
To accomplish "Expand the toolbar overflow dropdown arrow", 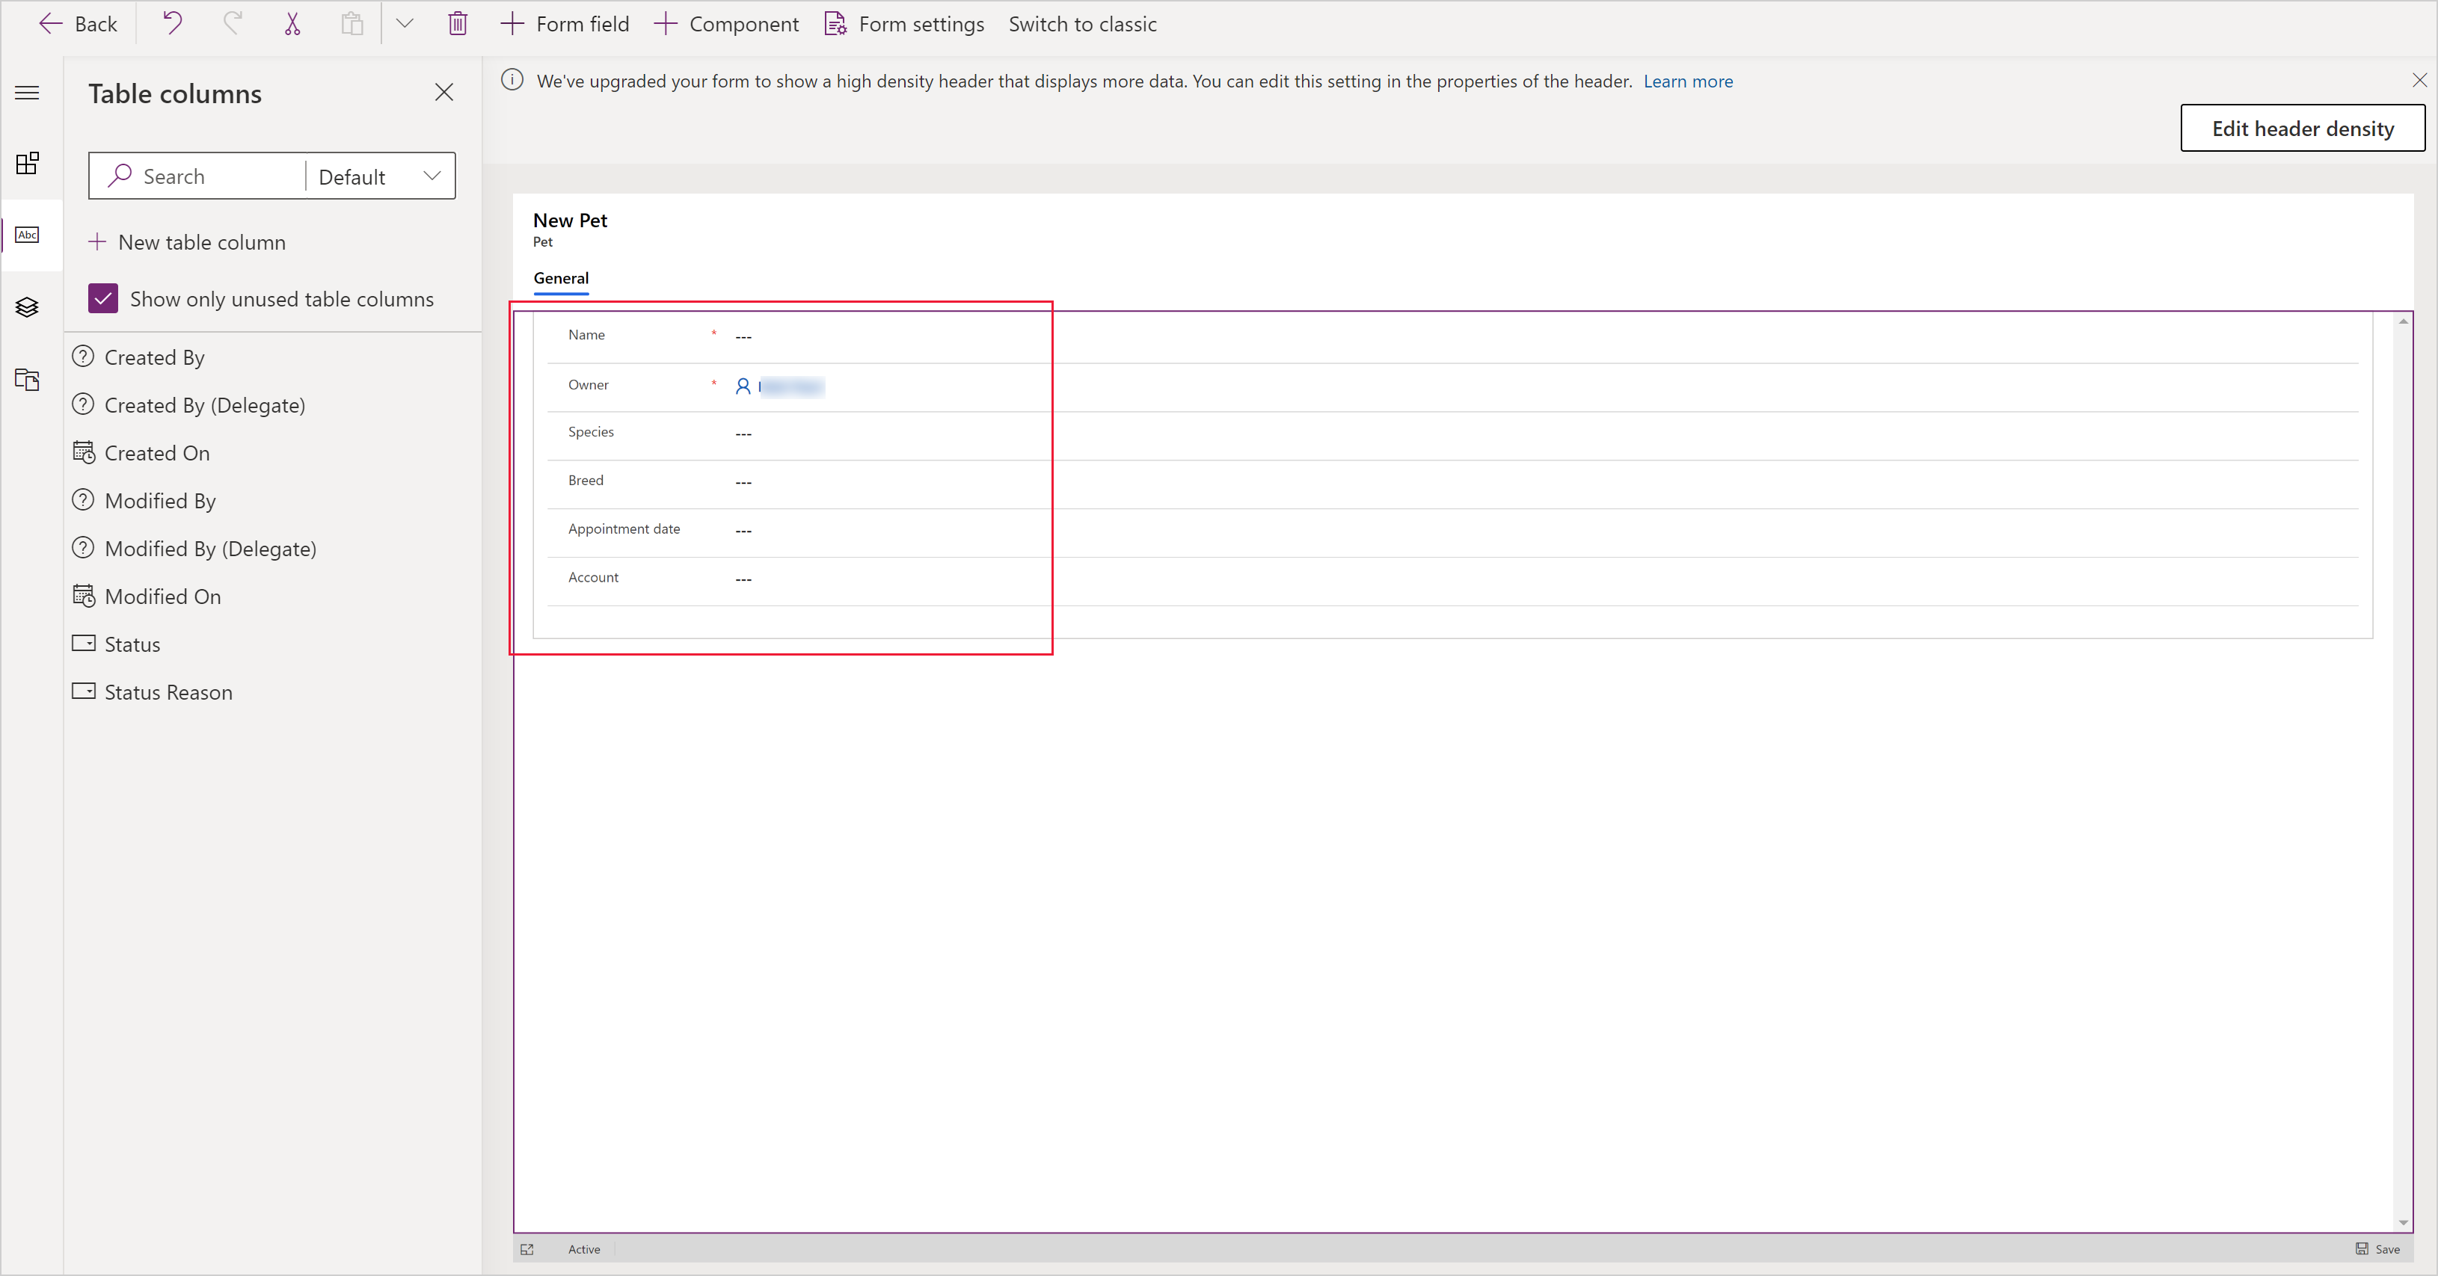I will pyautogui.click(x=405, y=24).
